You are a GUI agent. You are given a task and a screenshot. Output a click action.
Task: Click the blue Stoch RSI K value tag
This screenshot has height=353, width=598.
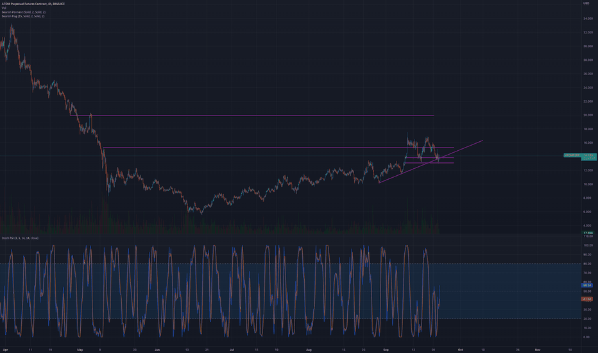(x=587, y=286)
